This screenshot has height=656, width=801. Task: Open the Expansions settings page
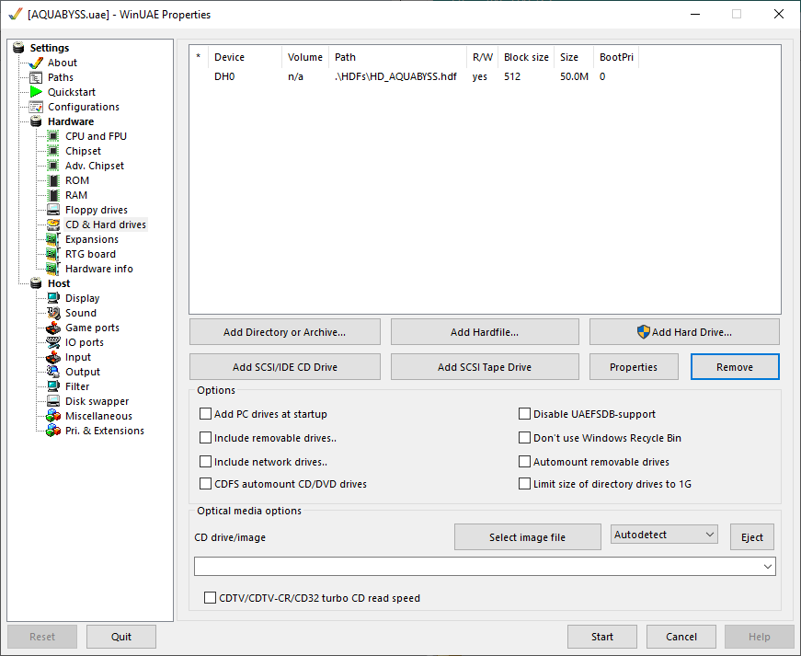coord(91,239)
